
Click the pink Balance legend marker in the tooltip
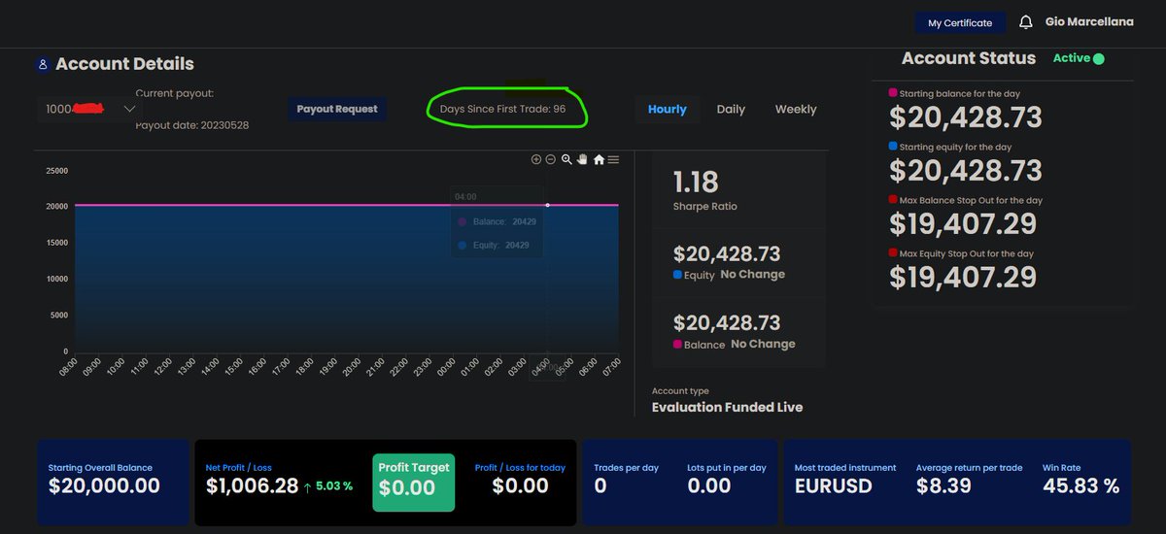pos(462,221)
